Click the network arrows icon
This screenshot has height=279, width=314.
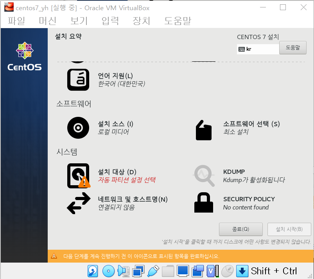click(79, 203)
